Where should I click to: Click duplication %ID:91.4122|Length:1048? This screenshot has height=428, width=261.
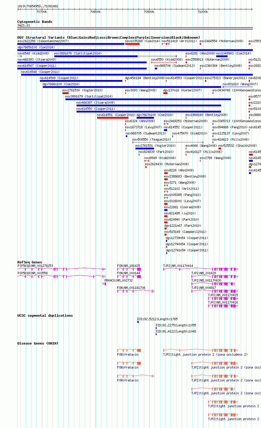click(x=176, y=332)
